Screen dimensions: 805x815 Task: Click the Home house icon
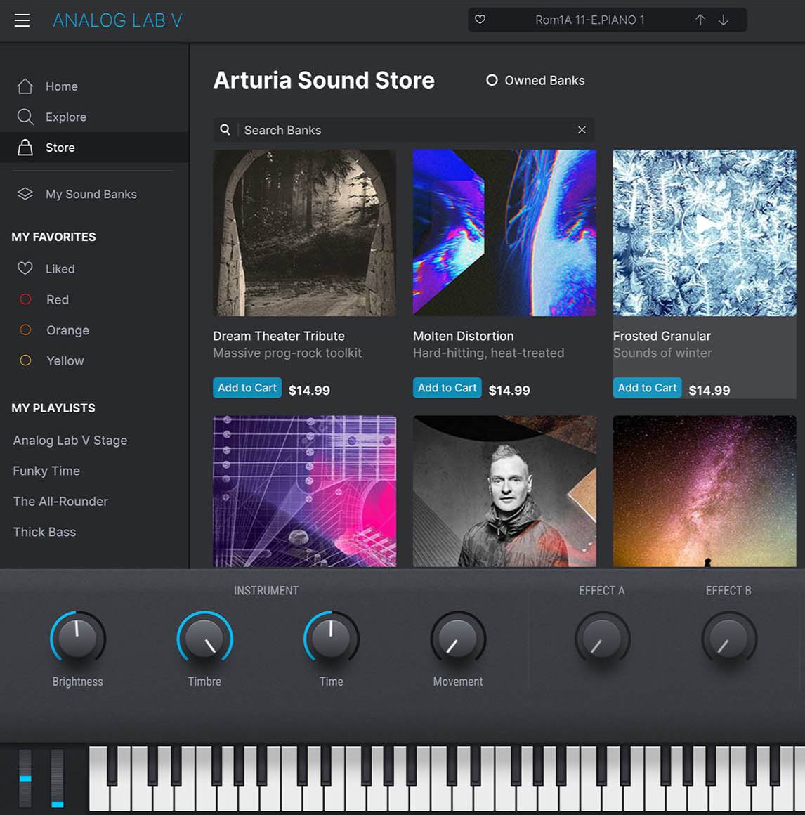coord(25,86)
